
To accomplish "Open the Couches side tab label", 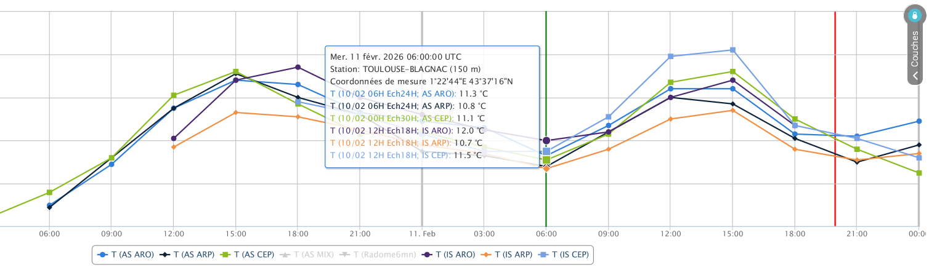I will click(x=915, y=49).
